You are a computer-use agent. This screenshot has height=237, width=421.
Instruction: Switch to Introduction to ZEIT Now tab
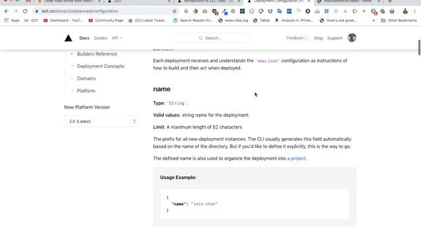(209, 1)
